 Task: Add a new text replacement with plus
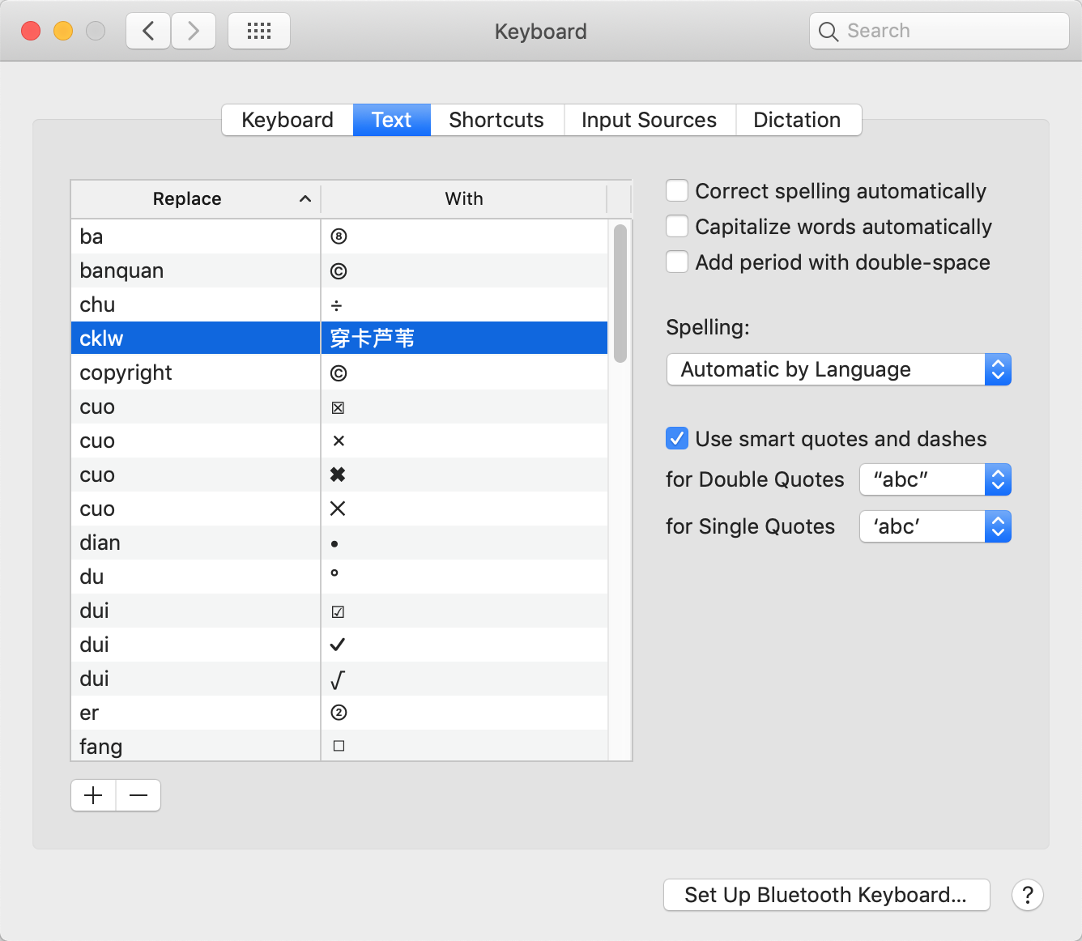pyautogui.click(x=94, y=795)
